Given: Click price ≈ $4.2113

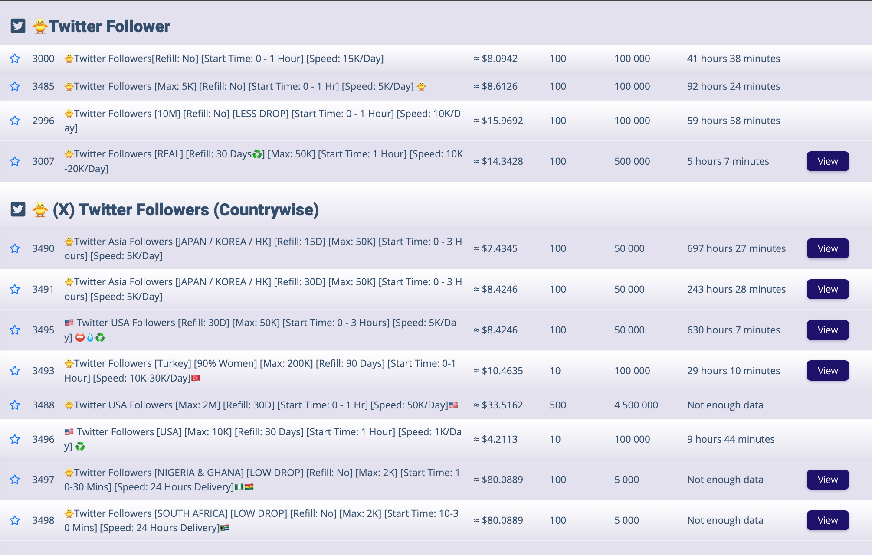Looking at the screenshot, I should pos(495,439).
